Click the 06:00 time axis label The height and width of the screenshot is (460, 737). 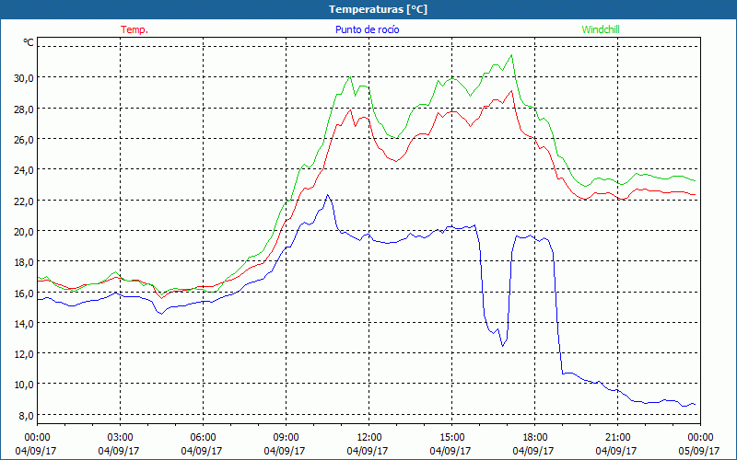point(203,438)
